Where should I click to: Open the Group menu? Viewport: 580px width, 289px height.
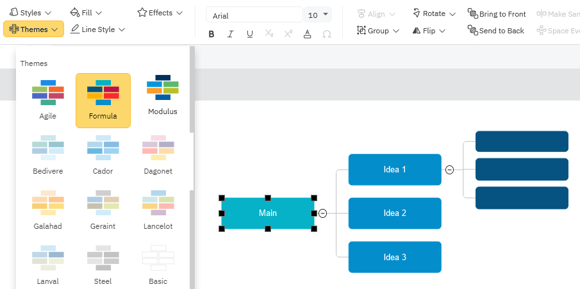(x=378, y=30)
